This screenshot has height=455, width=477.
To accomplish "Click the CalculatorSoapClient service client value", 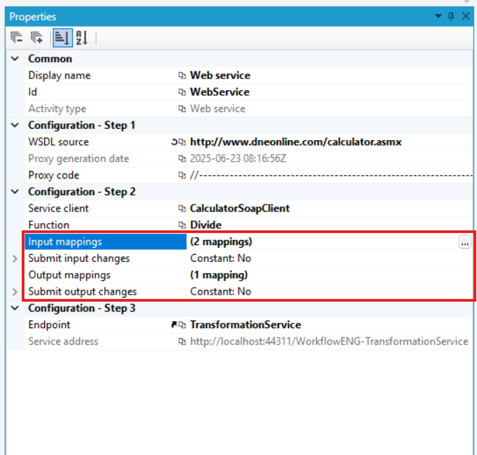I will click(x=240, y=209).
